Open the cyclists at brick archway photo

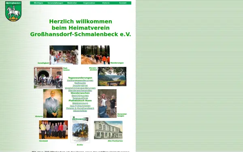pos(48,78)
